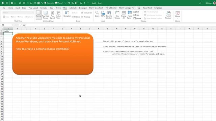Click Zoom to Selection
Screen dimensions: 216x121
tap(109, 15)
